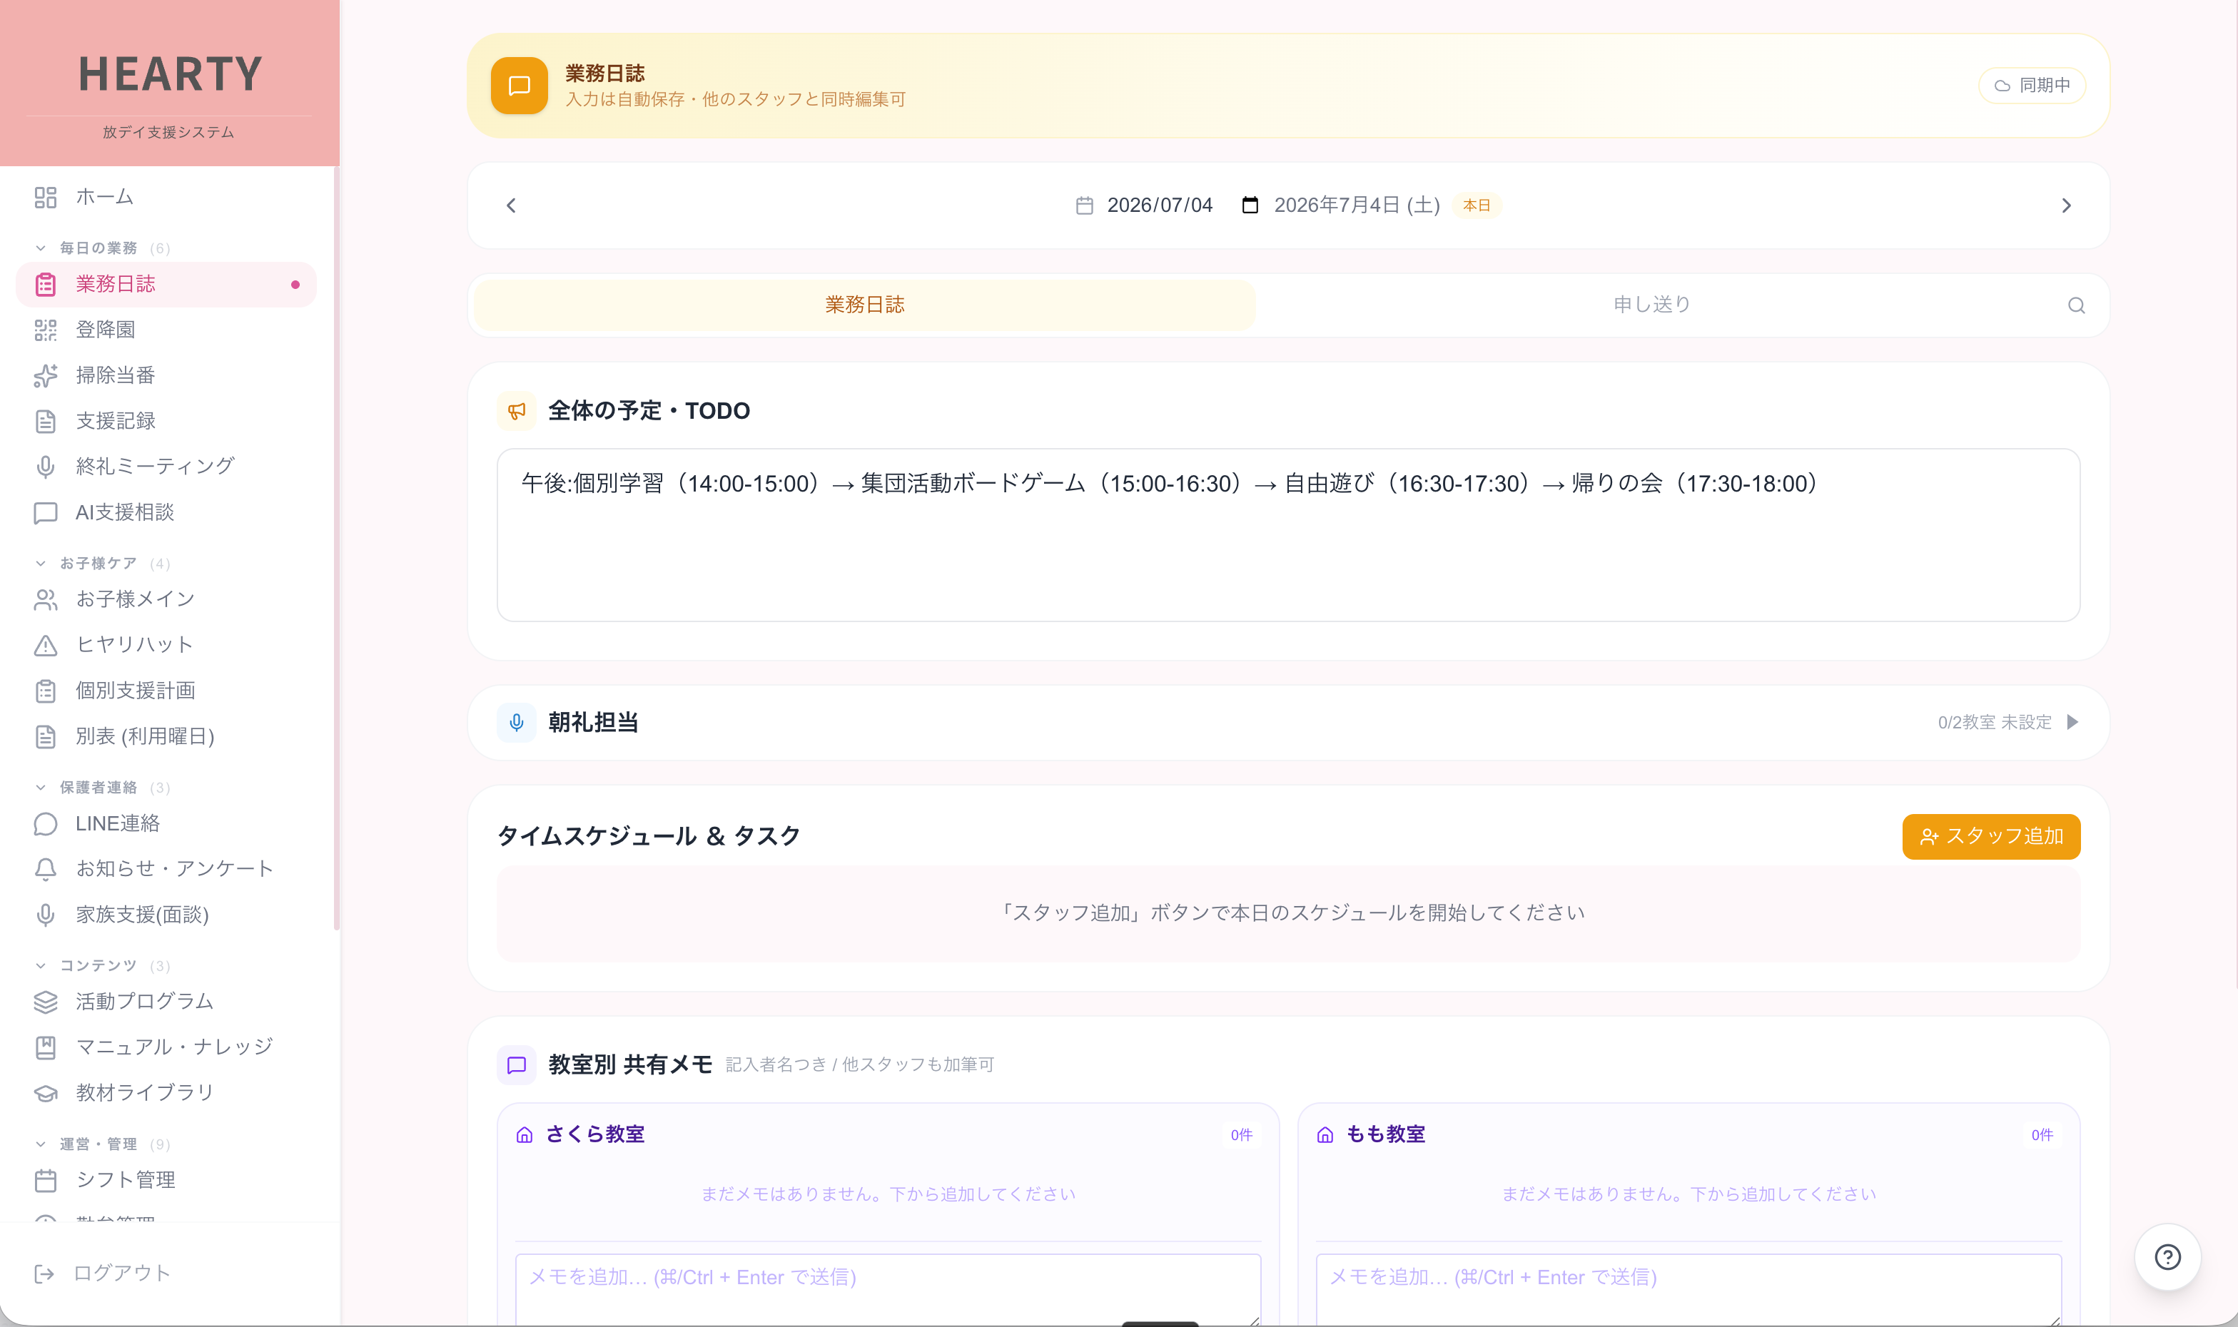Click the 0件 count badge in さくら教室
The image size is (2238, 1327).
1242,1136
